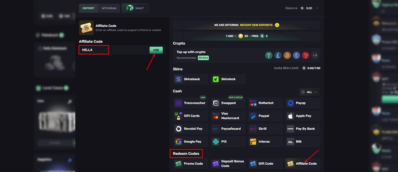This screenshot has height=172, width=398.
Task: Expand the ALL region filter dropdown
Action: point(310,92)
